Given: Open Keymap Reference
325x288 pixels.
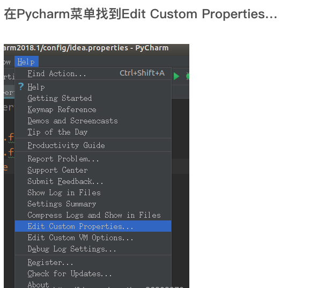Looking at the screenshot, I should [x=93, y=109].
